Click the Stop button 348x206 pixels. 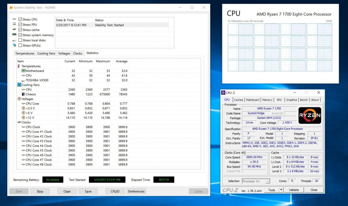(40, 191)
